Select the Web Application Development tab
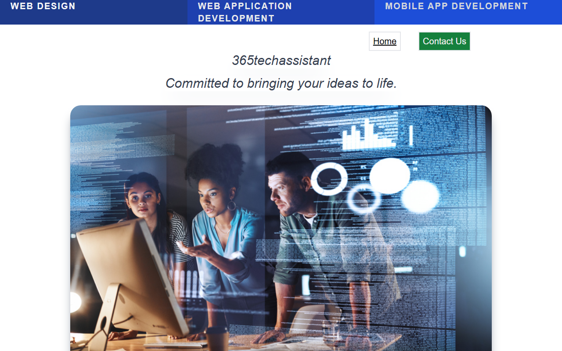 (281, 12)
